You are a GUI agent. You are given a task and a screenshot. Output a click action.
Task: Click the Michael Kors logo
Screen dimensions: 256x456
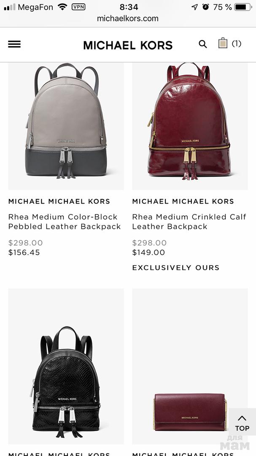pos(128,45)
